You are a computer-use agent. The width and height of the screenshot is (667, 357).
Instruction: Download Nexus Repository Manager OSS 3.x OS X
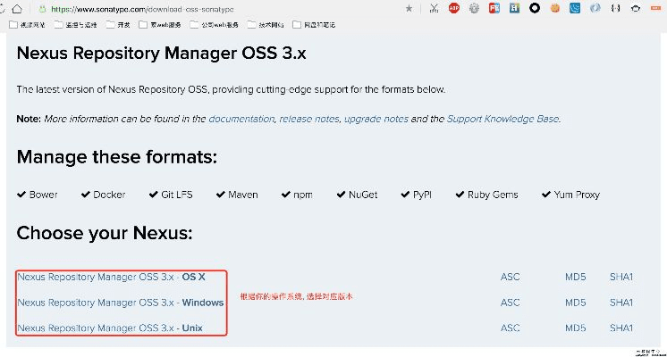click(111, 277)
